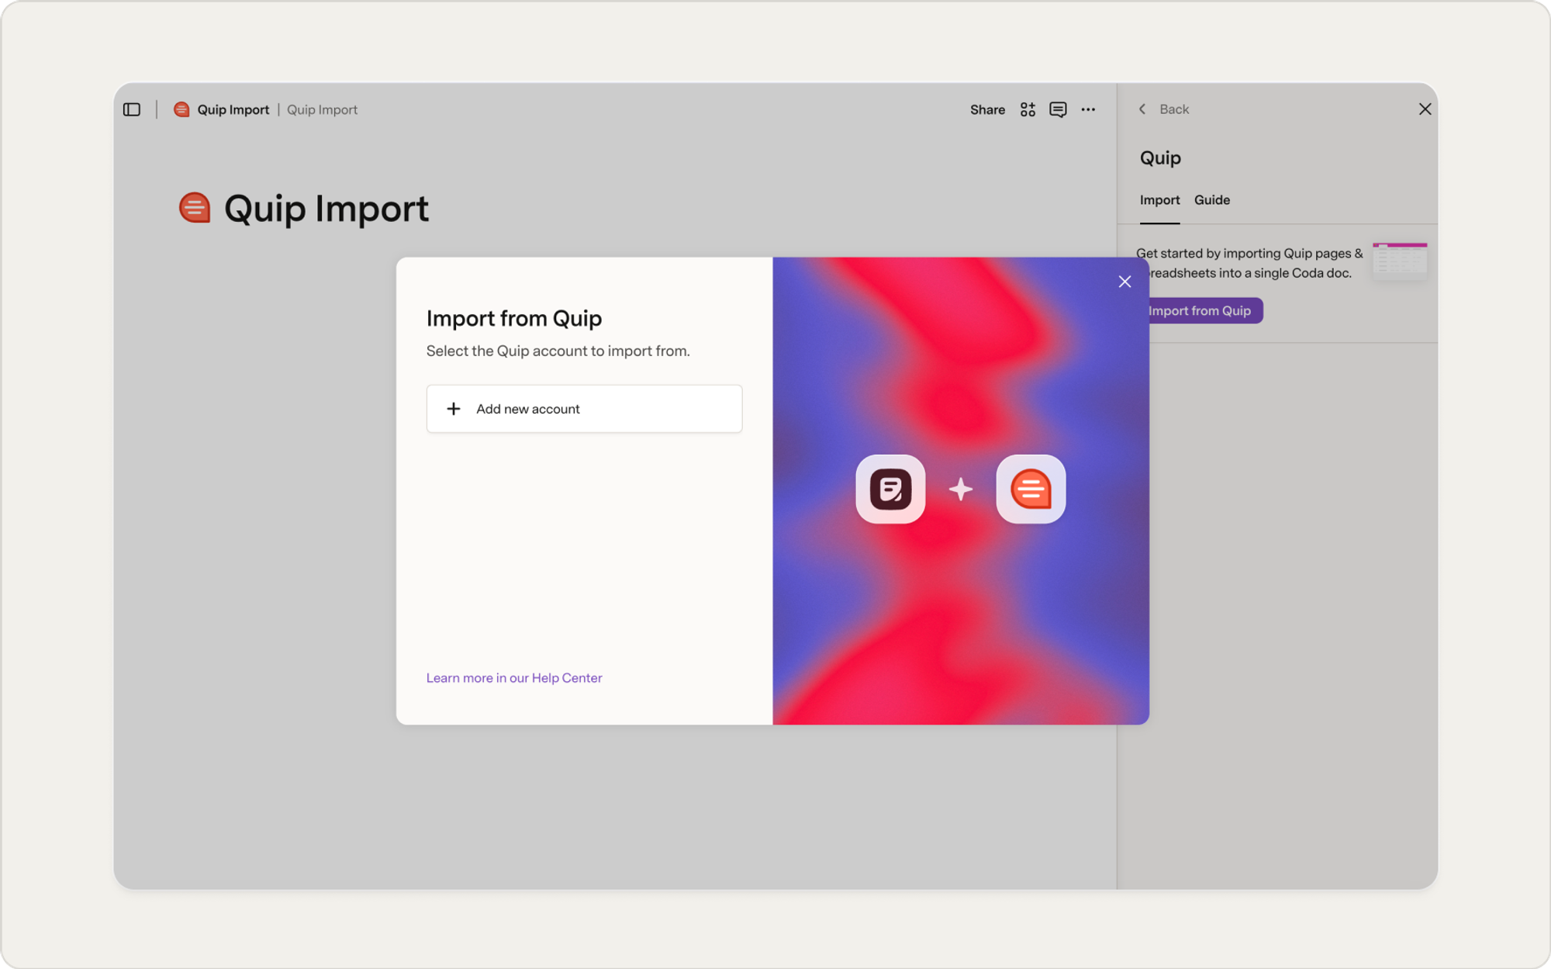Open the comments icon in toolbar
Image resolution: width=1551 pixels, height=969 pixels.
click(1058, 109)
